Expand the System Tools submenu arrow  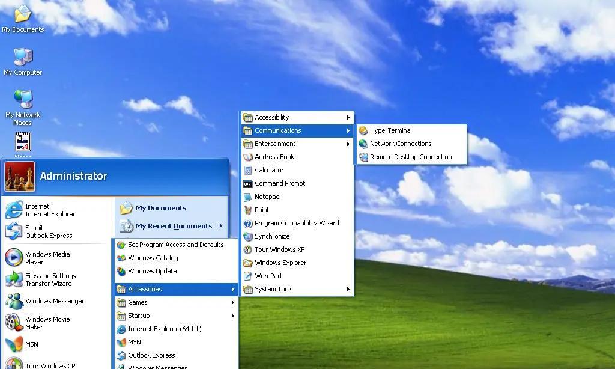348,289
